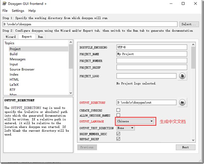Click the Doxygen app icon in title bar
The height and width of the screenshot is (164, 204).
4,3
